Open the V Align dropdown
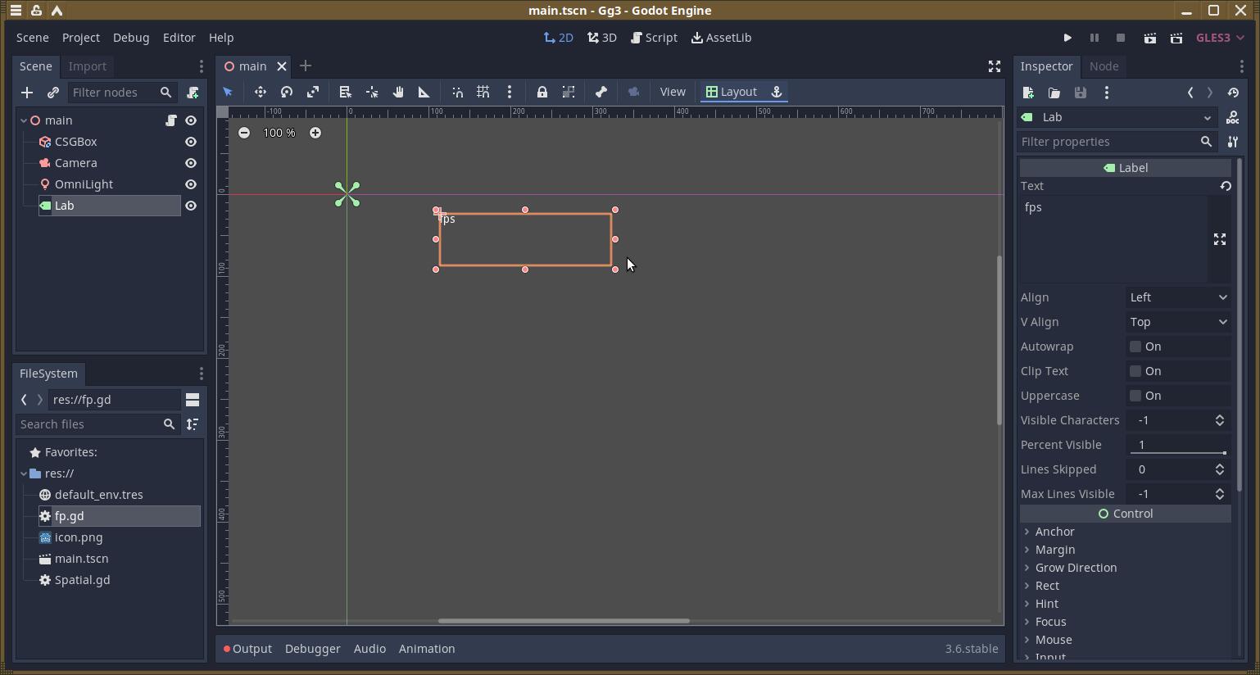 point(1178,322)
